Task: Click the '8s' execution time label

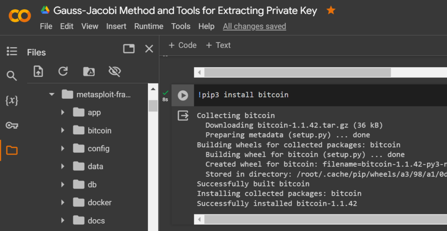Action: [x=165, y=100]
